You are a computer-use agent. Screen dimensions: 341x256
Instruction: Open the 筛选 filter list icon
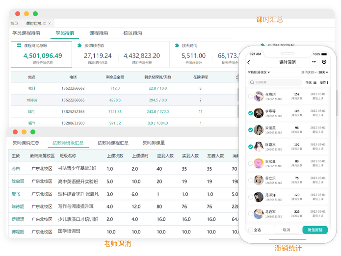coord(315,82)
